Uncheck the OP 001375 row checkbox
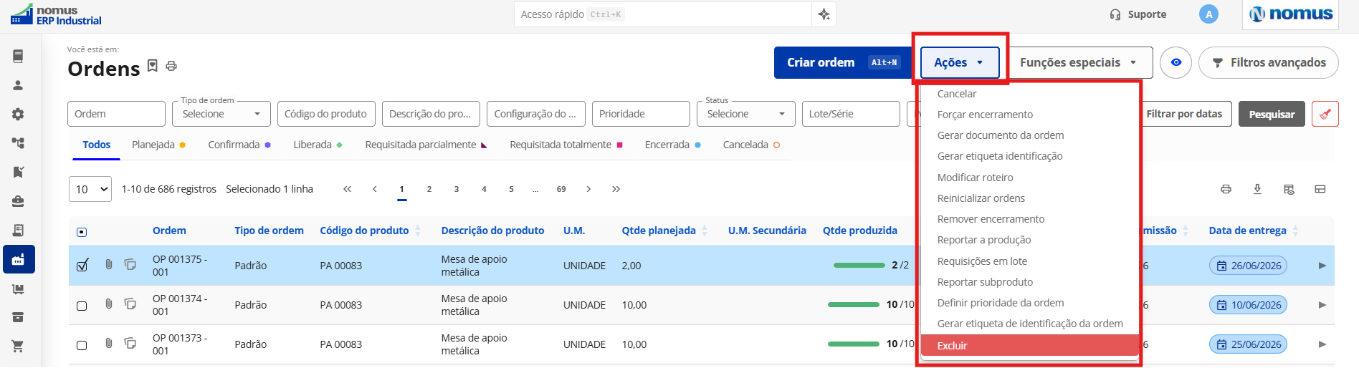 (x=82, y=266)
